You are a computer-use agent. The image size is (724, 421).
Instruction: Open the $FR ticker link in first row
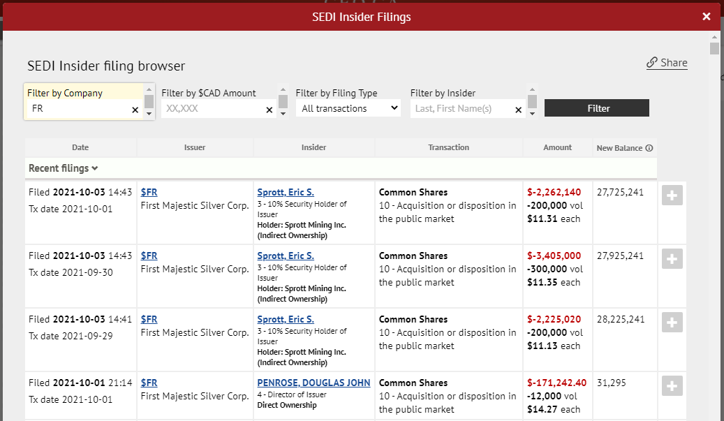(149, 192)
